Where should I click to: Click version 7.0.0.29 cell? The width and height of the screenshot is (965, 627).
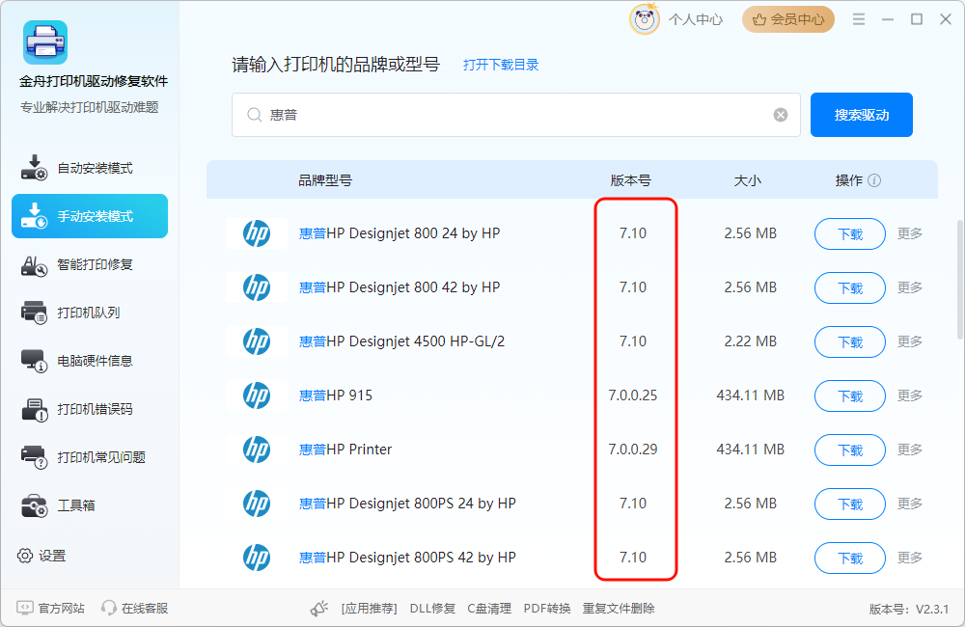[633, 450]
